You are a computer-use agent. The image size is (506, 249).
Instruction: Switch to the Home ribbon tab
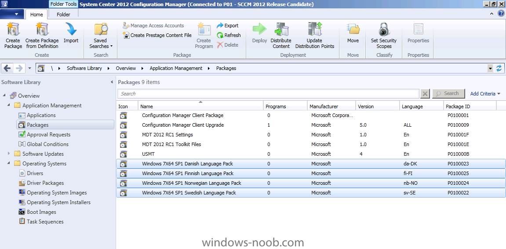pyautogui.click(x=36, y=14)
